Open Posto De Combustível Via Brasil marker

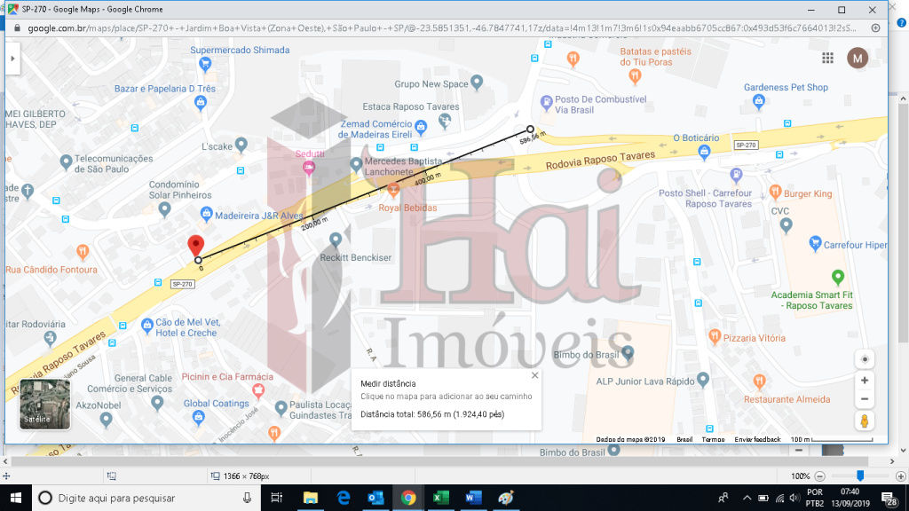pyautogui.click(x=546, y=103)
